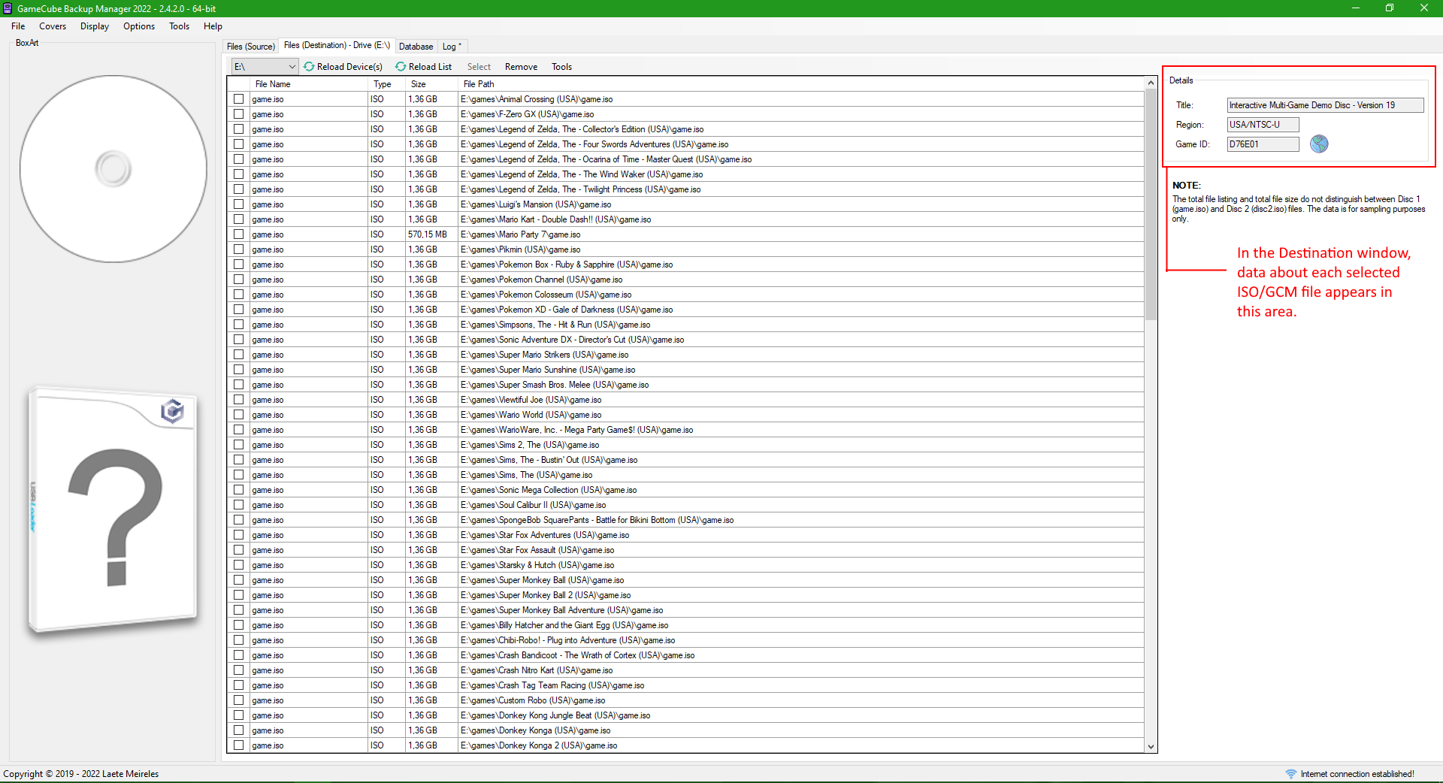Check the Star Fox Assault (USA) checkbox
Screen dimensions: 1443x783
[x=238, y=550]
